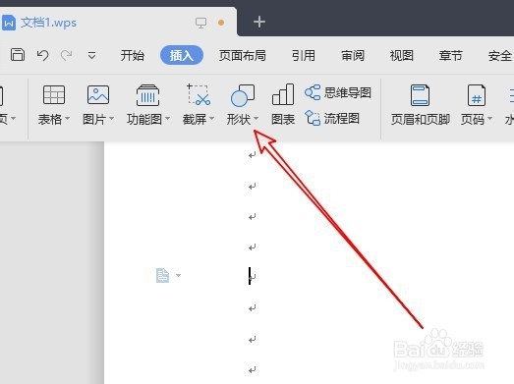Insert a flowchart via 流程图

point(332,118)
